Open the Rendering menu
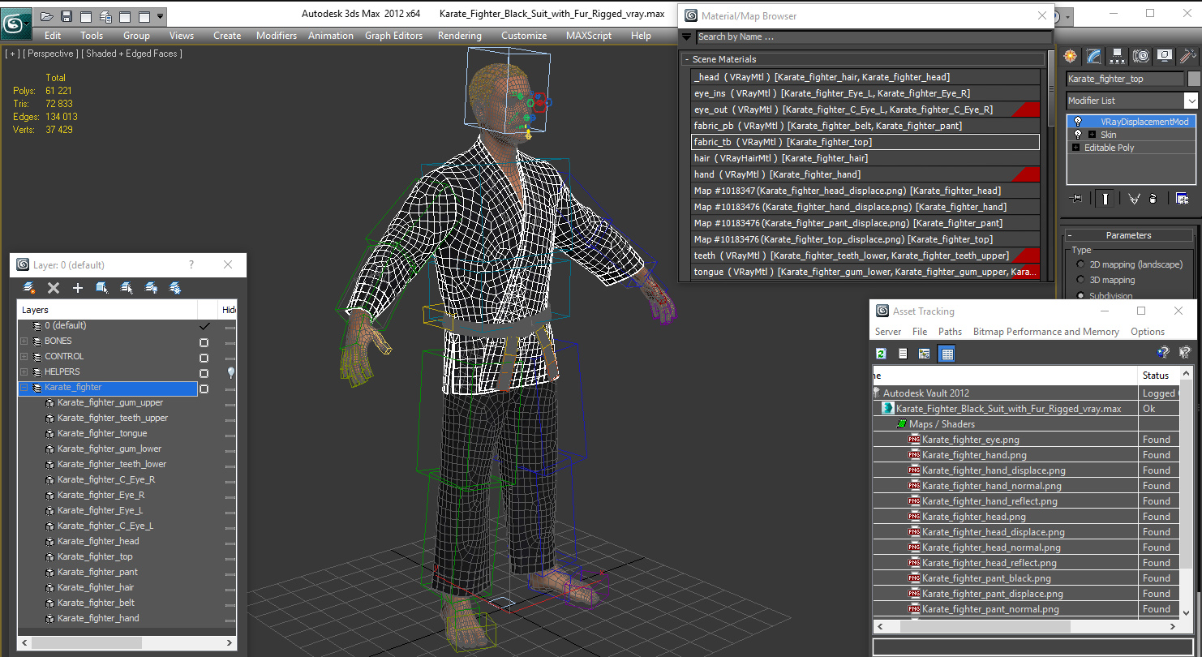The image size is (1202, 657). click(460, 36)
